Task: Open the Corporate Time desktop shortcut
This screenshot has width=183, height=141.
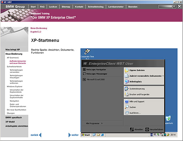Action: pyautogui.click(x=87, y=54)
